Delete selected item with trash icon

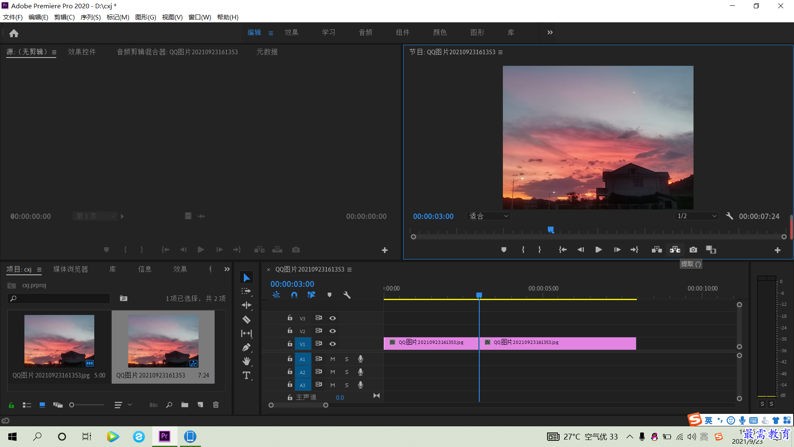coord(216,405)
